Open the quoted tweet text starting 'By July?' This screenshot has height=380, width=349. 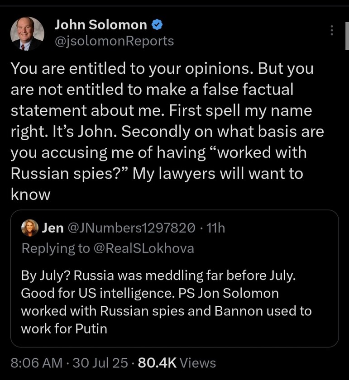pos(158,275)
